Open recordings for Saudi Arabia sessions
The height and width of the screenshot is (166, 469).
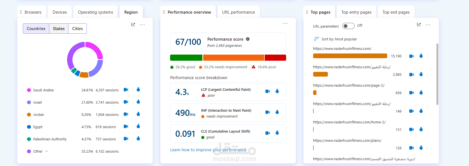tap(126, 90)
